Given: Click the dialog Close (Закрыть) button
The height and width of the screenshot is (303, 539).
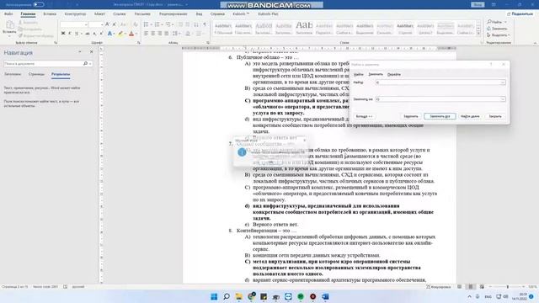Looking at the screenshot, I should (x=495, y=116).
